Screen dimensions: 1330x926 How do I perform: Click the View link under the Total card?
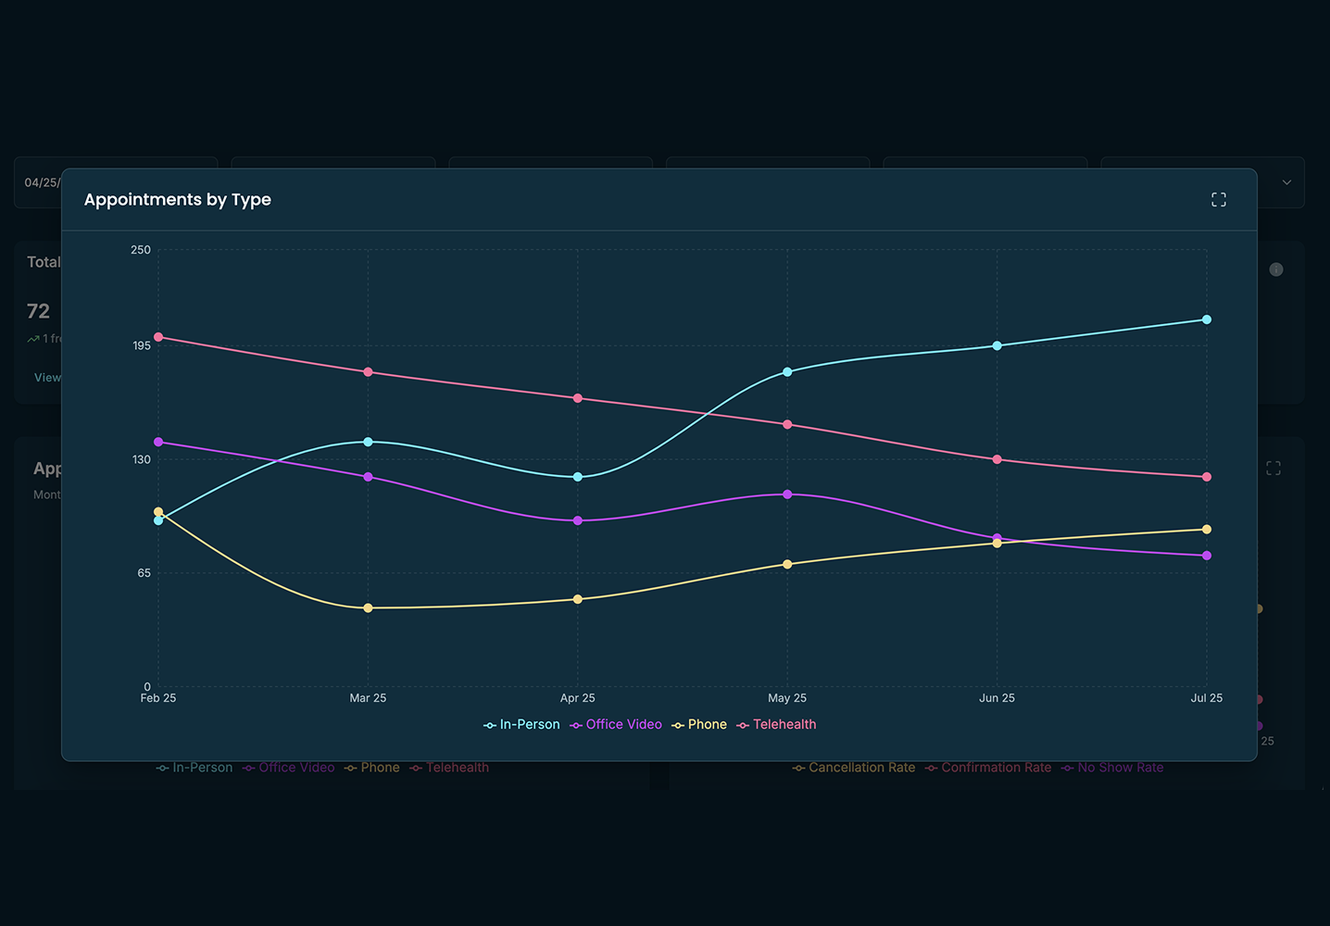point(47,378)
